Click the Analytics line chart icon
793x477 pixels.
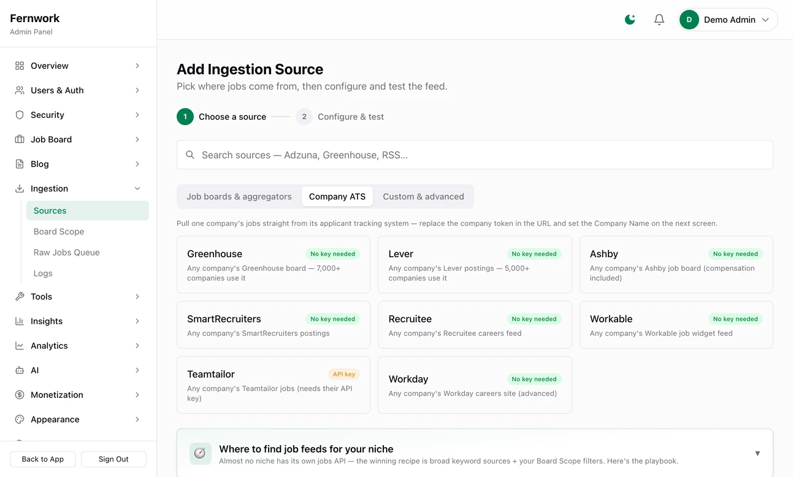pos(20,346)
